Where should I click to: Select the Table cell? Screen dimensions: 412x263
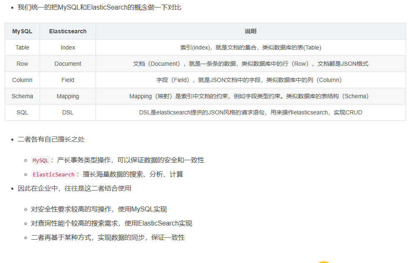23,48
